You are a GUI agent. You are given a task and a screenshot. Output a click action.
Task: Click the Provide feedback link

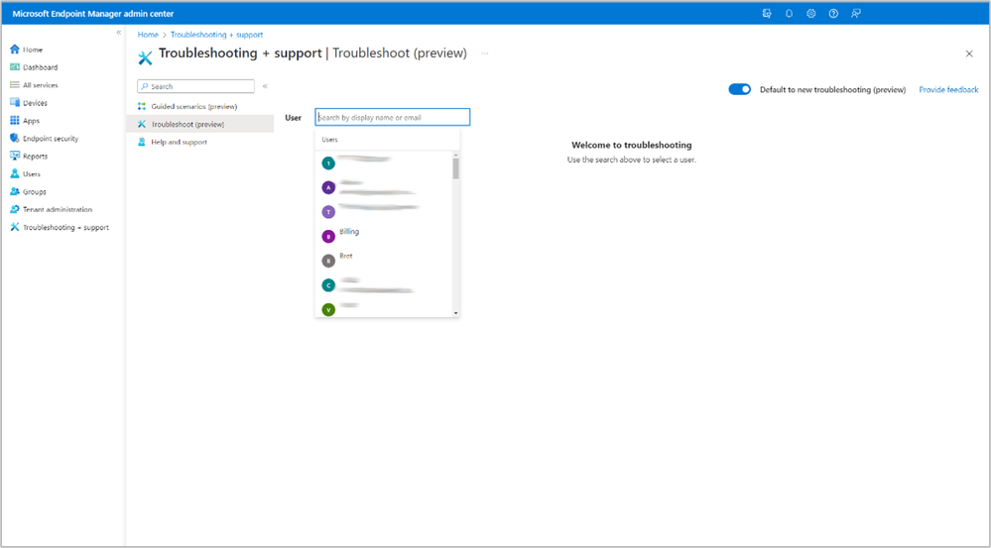coord(948,89)
